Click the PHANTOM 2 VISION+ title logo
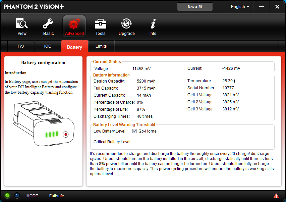The width and height of the screenshot is (286, 202). 34,7
